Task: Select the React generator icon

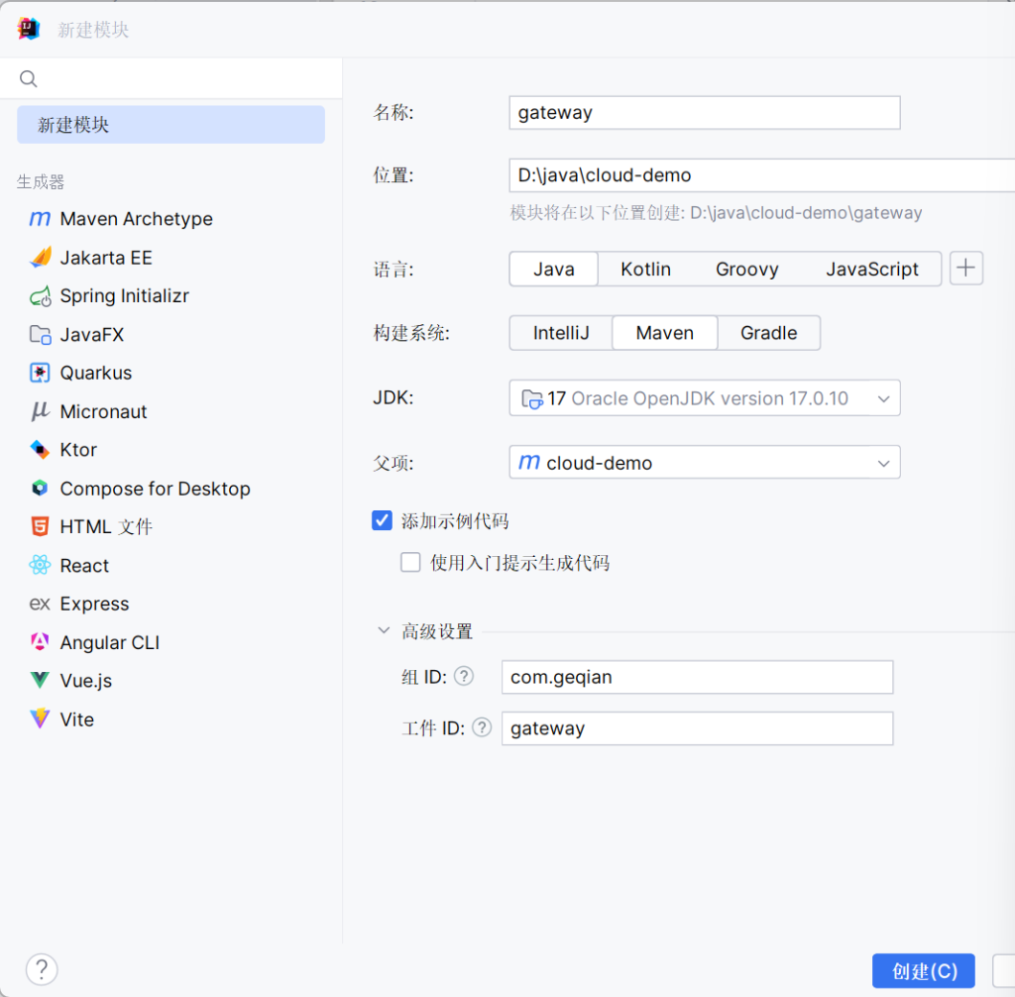Action: [40, 566]
